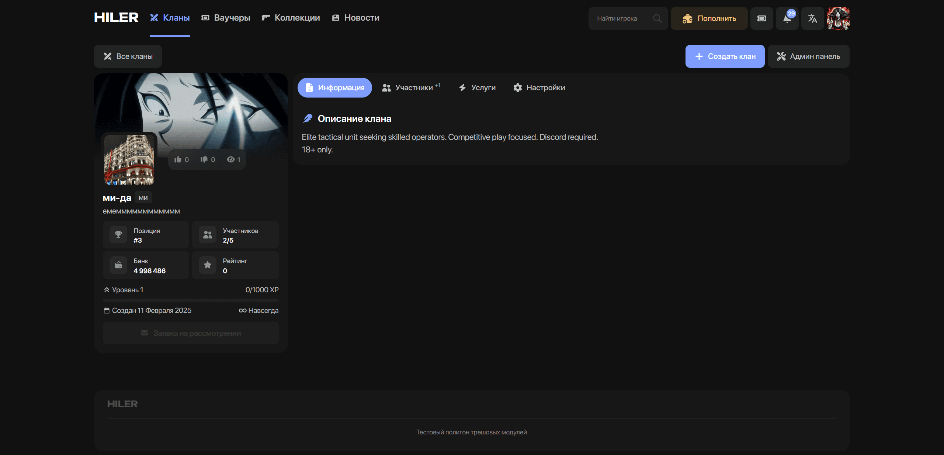Click the ememммм clan subtitle text

(x=141, y=211)
